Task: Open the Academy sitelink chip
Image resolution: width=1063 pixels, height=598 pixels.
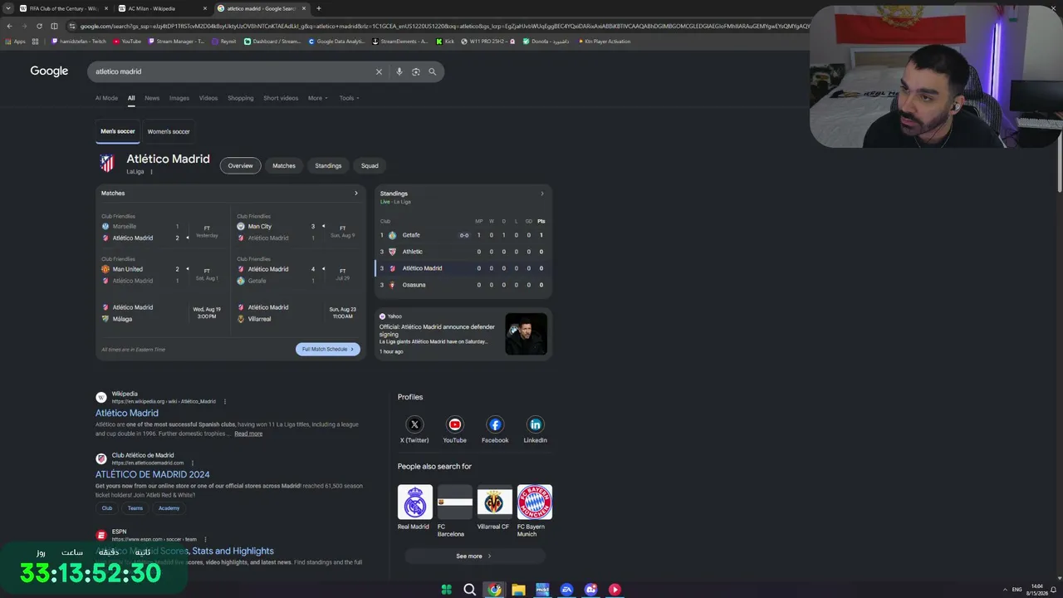Action: coord(169,508)
